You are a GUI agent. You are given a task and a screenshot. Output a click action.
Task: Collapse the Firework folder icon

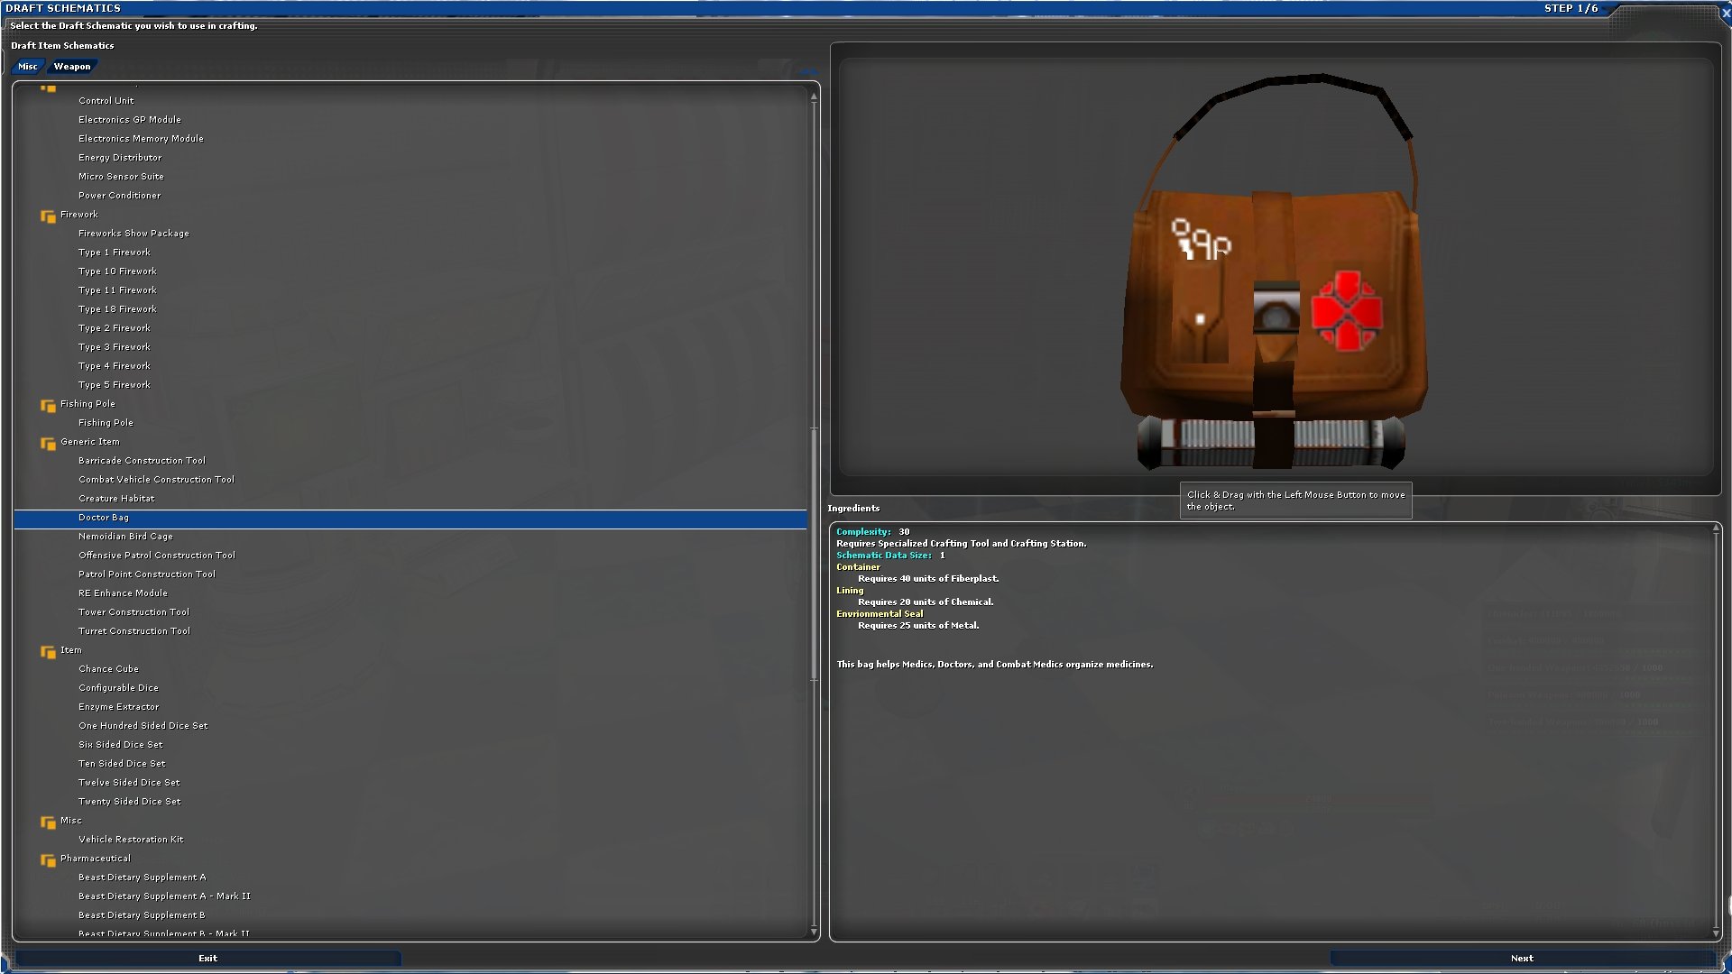(48, 216)
